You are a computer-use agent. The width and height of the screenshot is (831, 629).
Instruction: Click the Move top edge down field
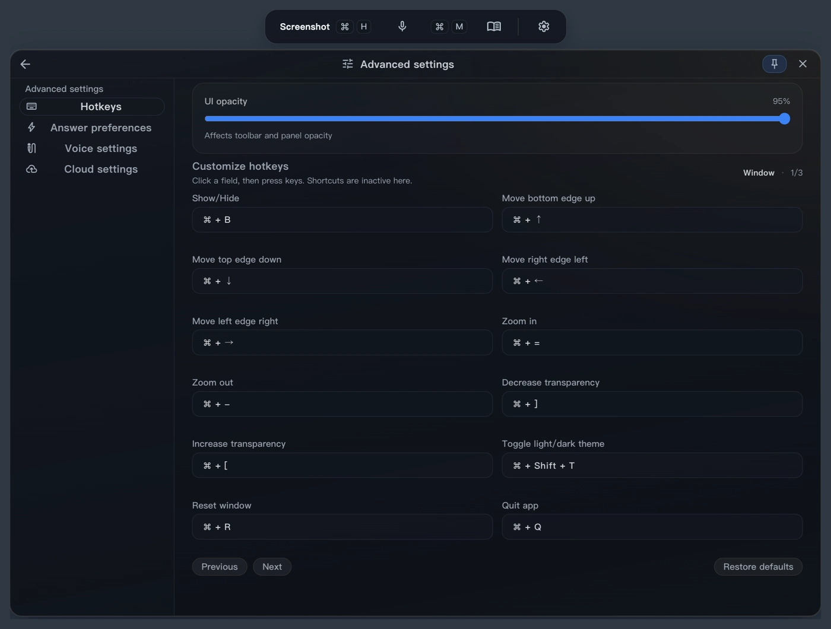click(x=342, y=281)
